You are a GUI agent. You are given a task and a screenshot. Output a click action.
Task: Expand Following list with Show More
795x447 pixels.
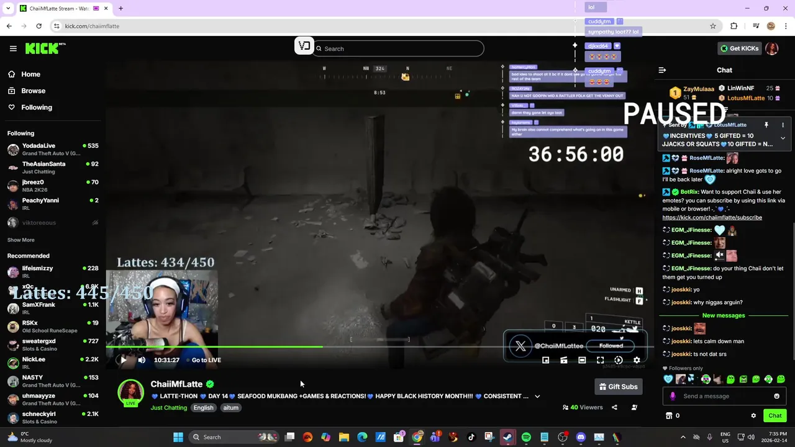tap(21, 240)
